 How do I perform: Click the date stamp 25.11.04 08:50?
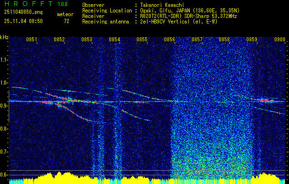23,21
